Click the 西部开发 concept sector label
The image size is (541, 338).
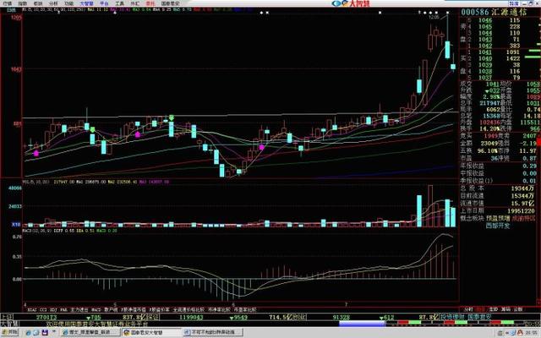tap(498, 226)
